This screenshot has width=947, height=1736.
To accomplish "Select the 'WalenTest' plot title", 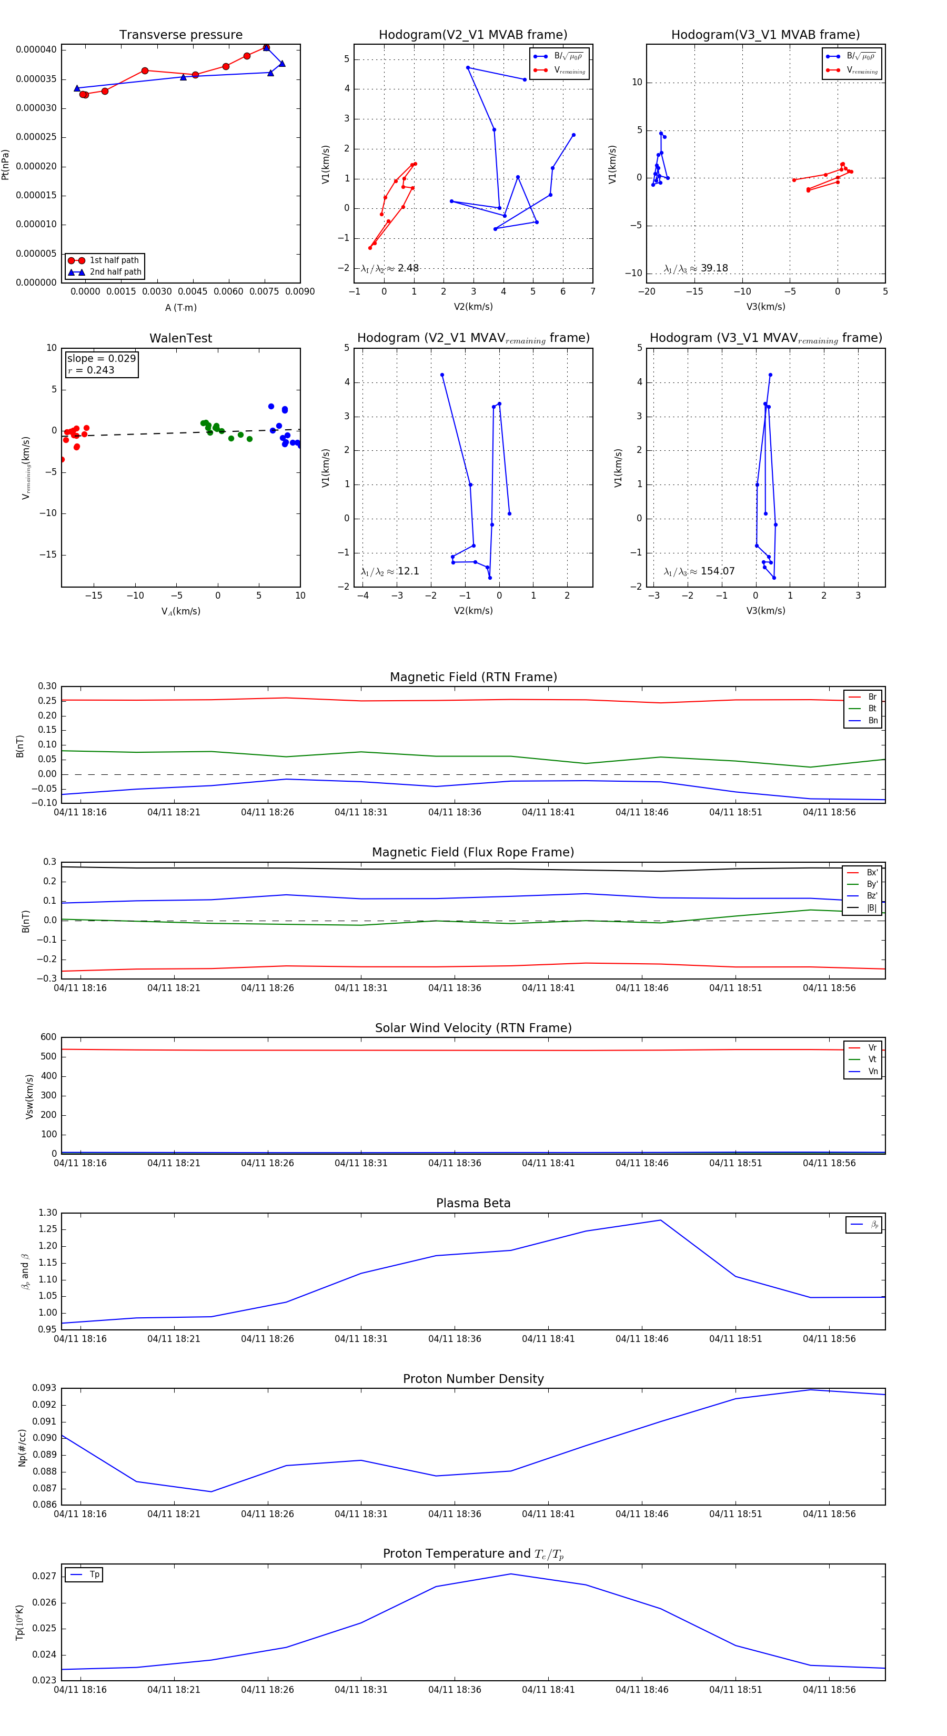I will pos(180,338).
